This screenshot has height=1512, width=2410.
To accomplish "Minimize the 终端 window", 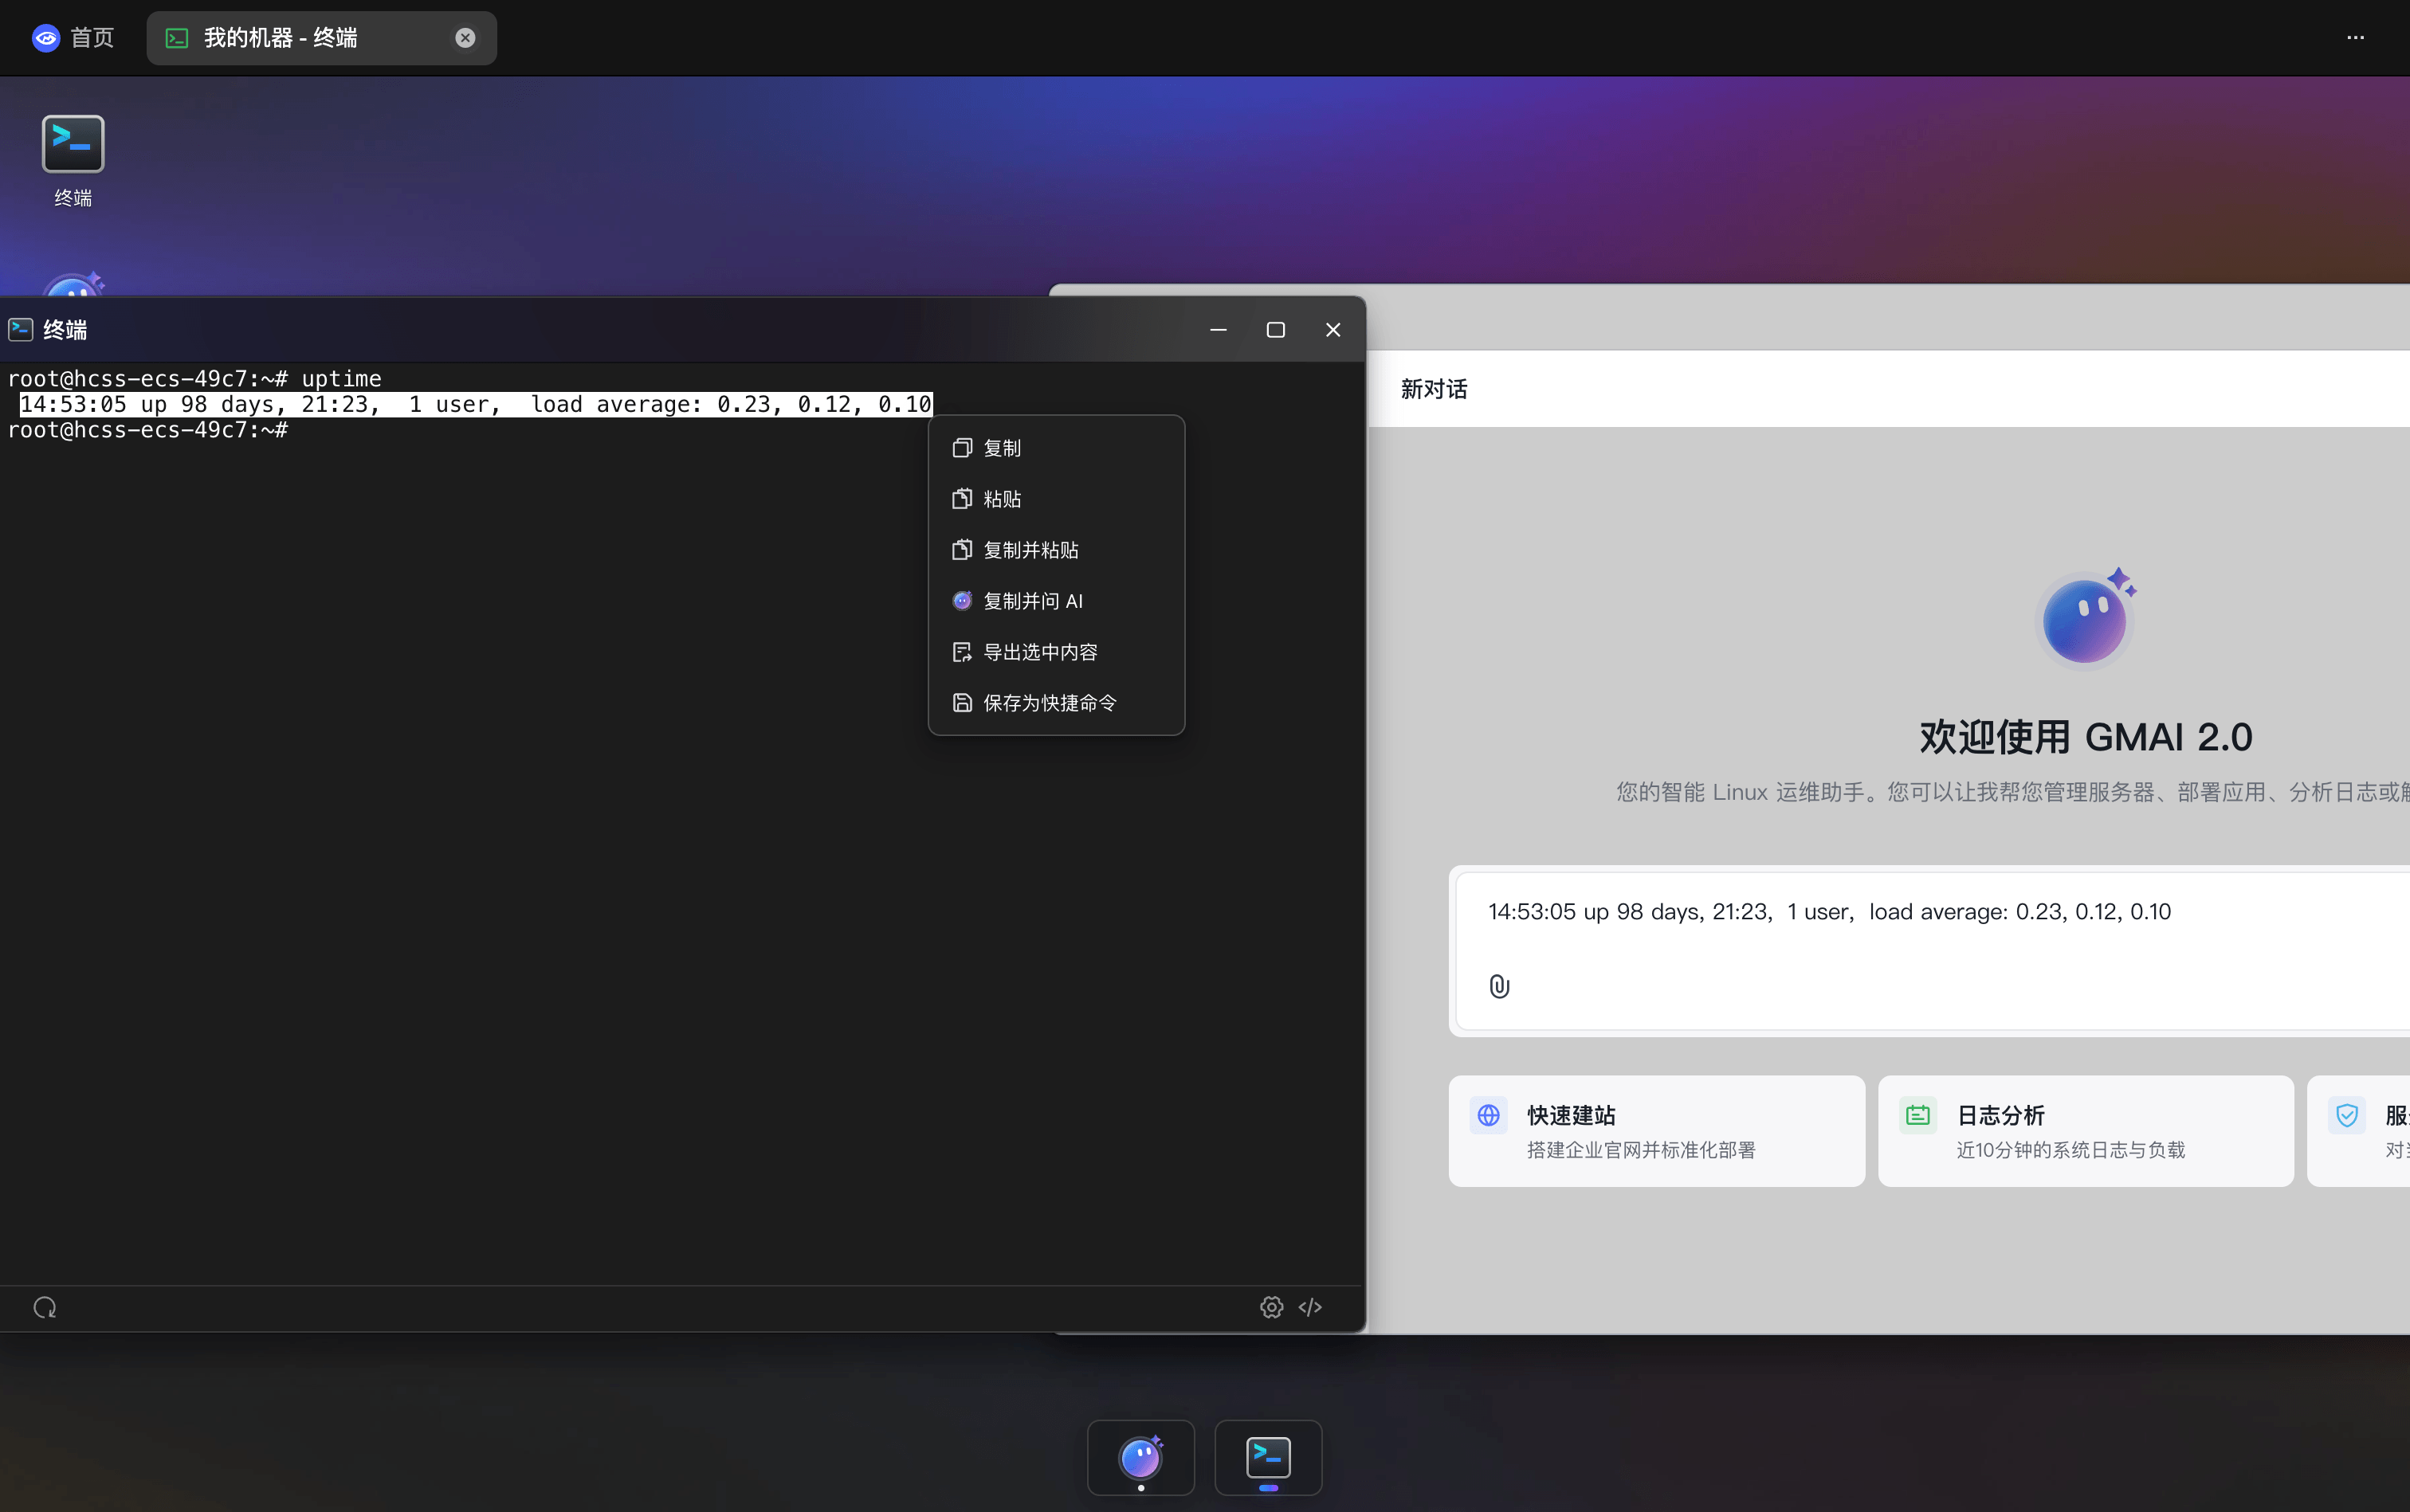I will click(x=1218, y=330).
